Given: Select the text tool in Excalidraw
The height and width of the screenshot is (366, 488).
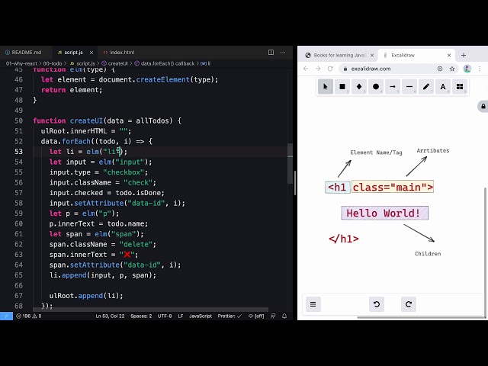Looking at the screenshot, I should click(x=443, y=87).
